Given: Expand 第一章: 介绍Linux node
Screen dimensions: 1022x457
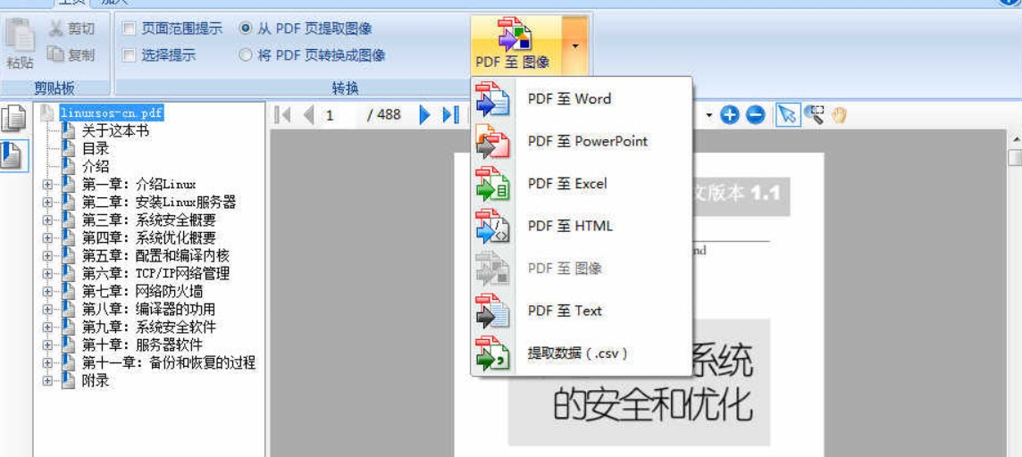Looking at the screenshot, I should [x=47, y=185].
